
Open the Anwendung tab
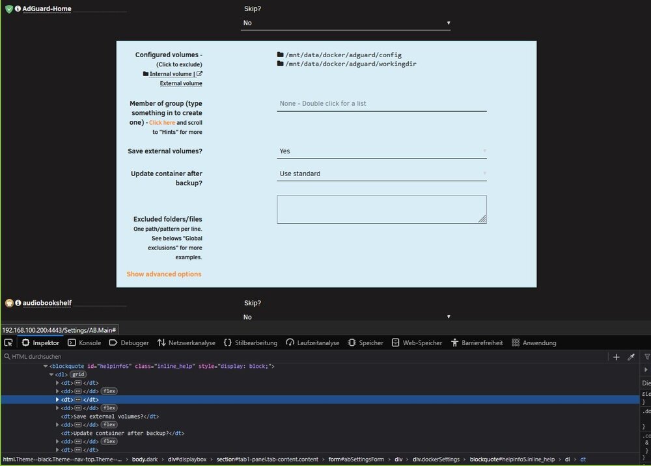[x=534, y=343]
